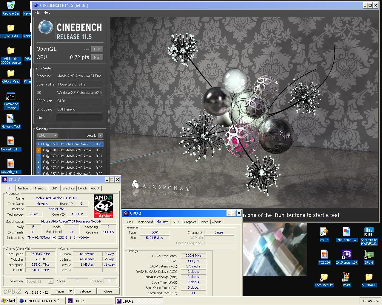Open the Bench tab in right CPU-Z window
The width and height of the screenshot is (382, 305).
tap(204, 222)
